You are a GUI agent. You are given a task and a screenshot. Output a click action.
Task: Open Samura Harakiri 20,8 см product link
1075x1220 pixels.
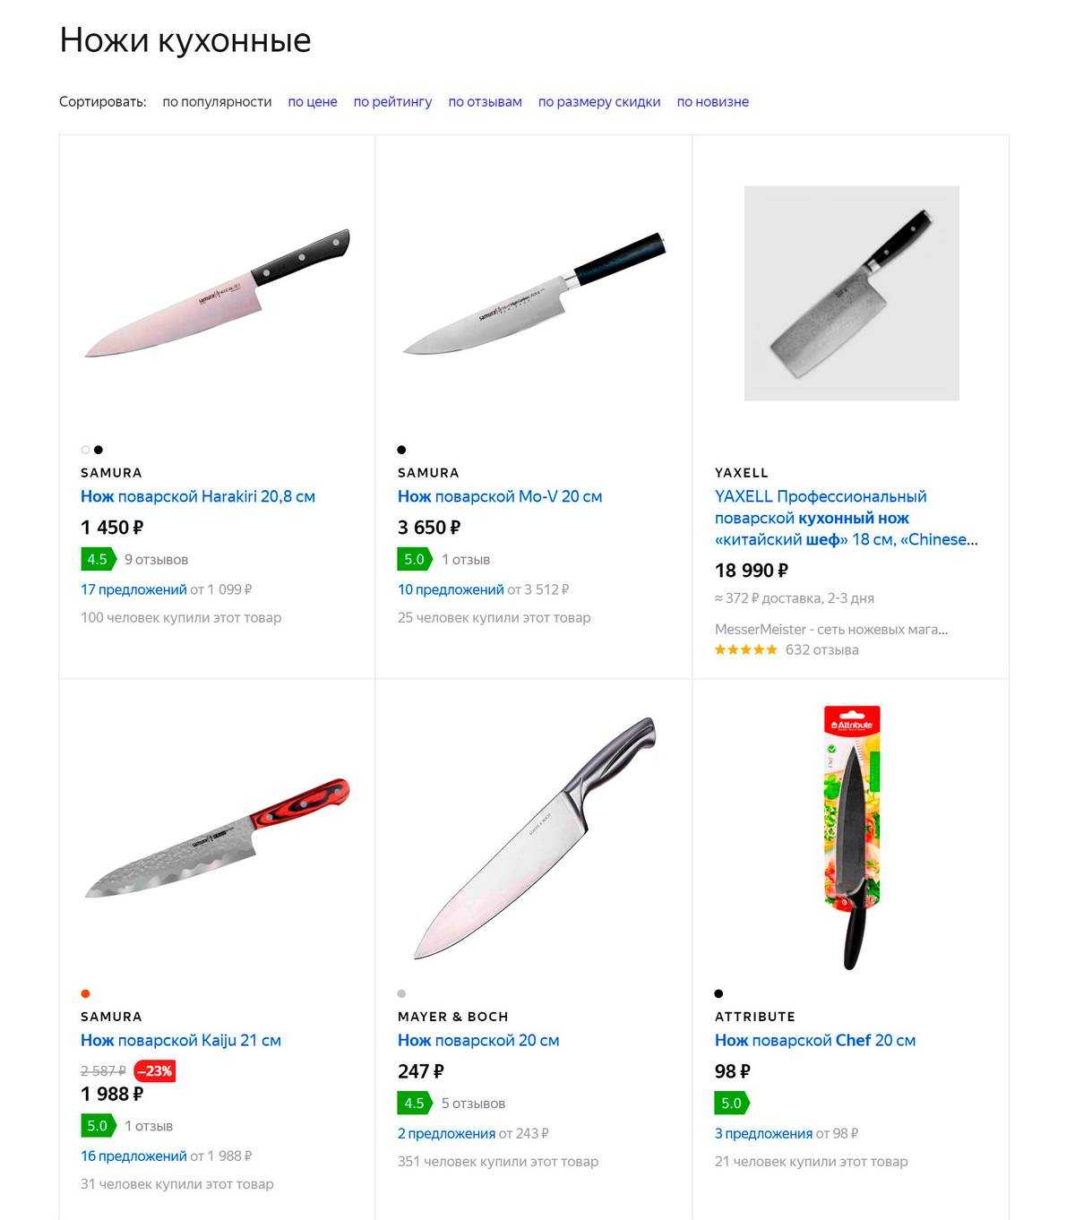198,496
